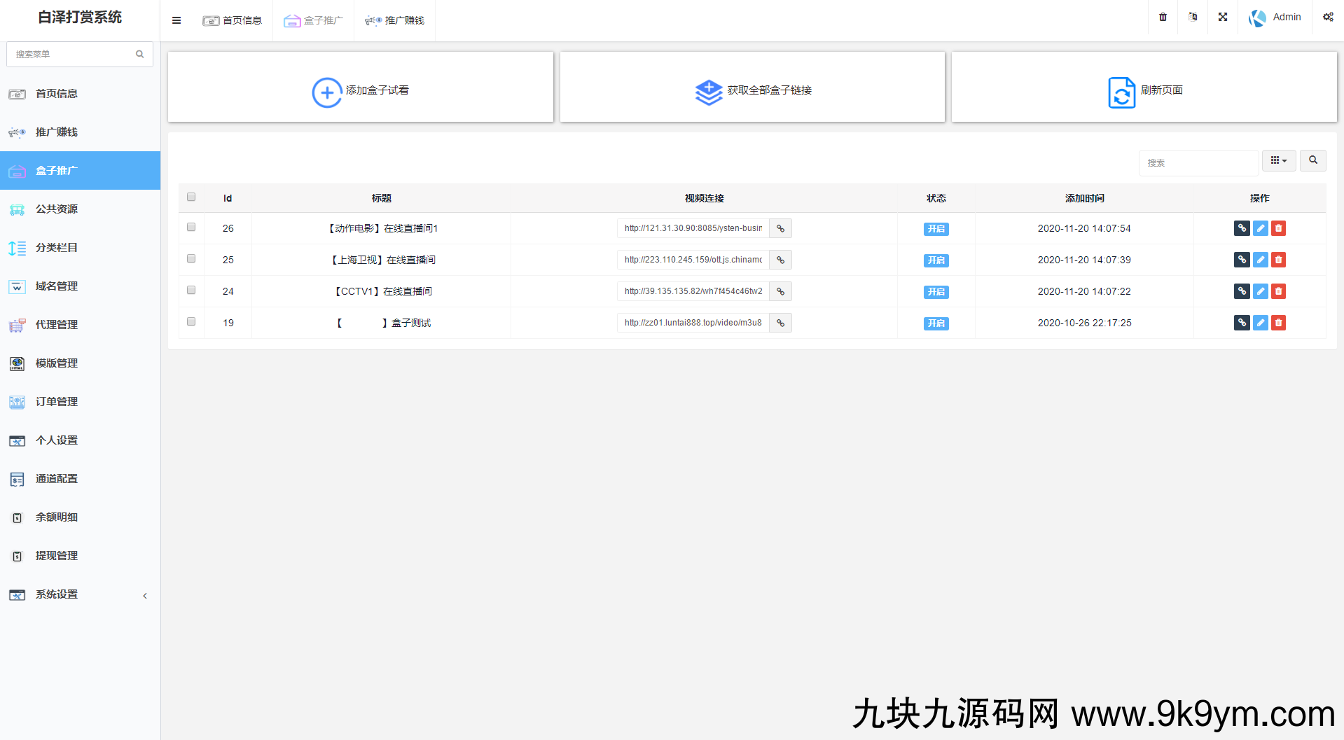Toggle fullscreen mode from header
This screenshot has height=740, width=1344.
click(x=1222, y=17)
